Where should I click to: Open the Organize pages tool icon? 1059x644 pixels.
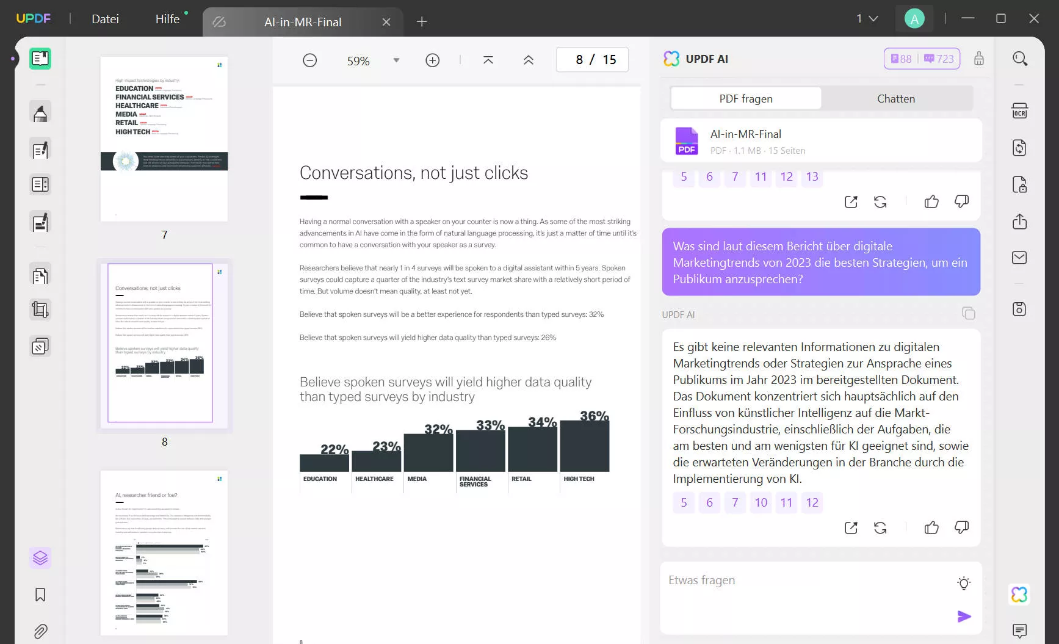click(x=40, y=184)
